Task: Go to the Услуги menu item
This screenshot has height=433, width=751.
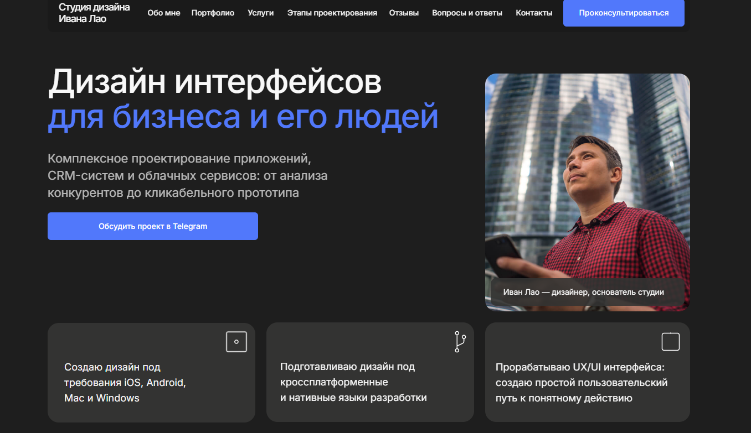Action: [x=260, y=12]
